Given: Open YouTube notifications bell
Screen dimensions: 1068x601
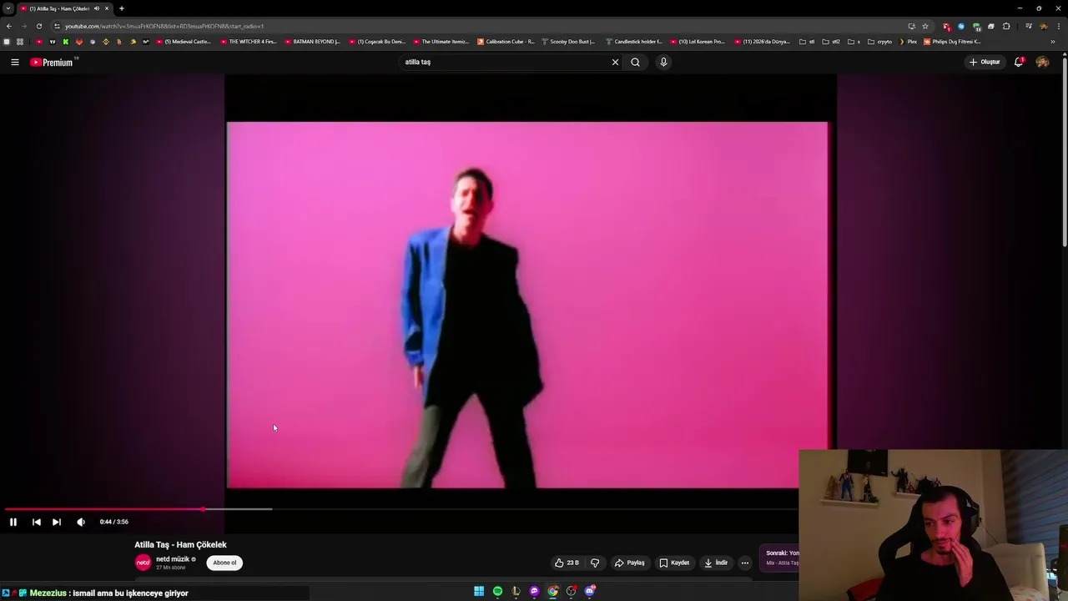Looking at the screenshot, I should 1019,62.
